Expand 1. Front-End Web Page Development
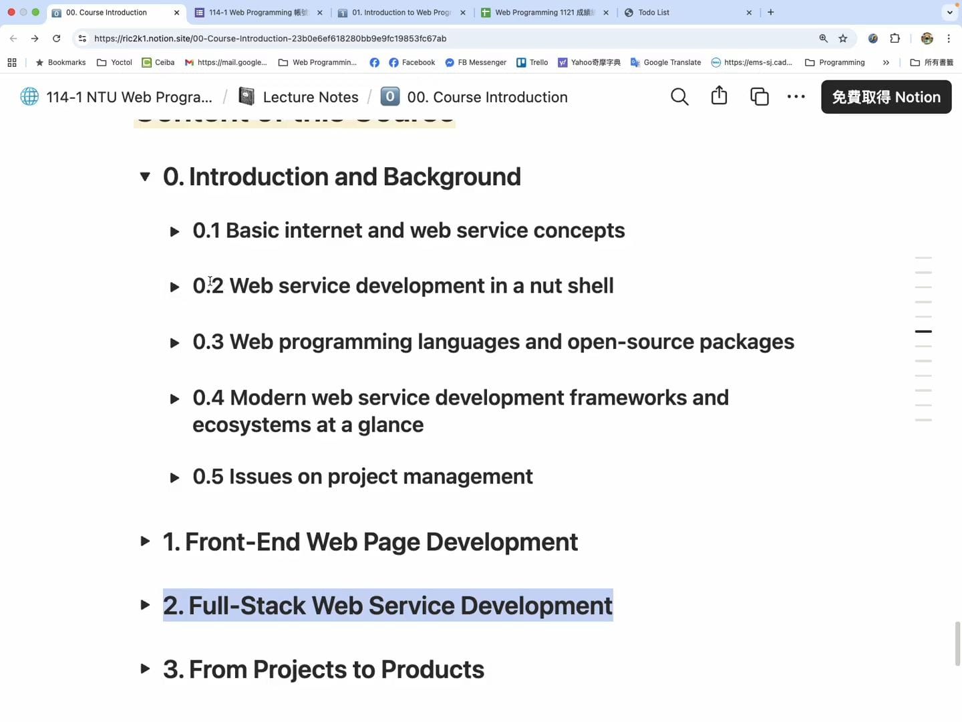The height and width of the screenshot is (722, 962). (145, 541)
